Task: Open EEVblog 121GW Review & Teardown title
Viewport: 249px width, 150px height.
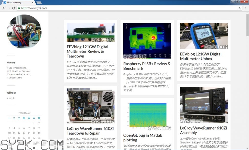Action: [x=88, y=51]
